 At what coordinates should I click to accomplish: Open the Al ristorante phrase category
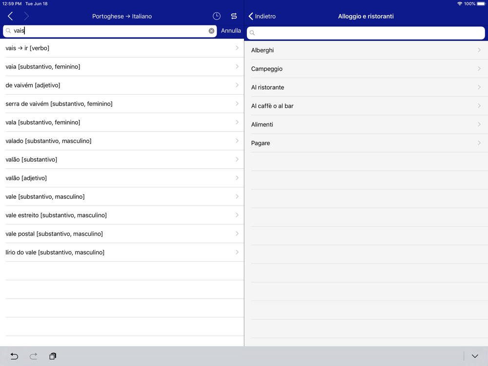click(x=366, y=87)
